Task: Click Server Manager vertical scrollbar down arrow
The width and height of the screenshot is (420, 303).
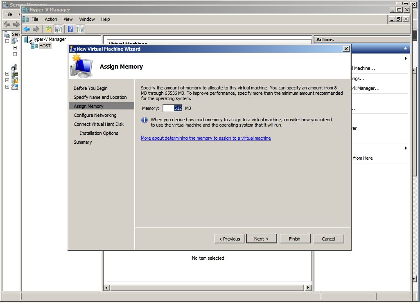Action: (414, 279)
